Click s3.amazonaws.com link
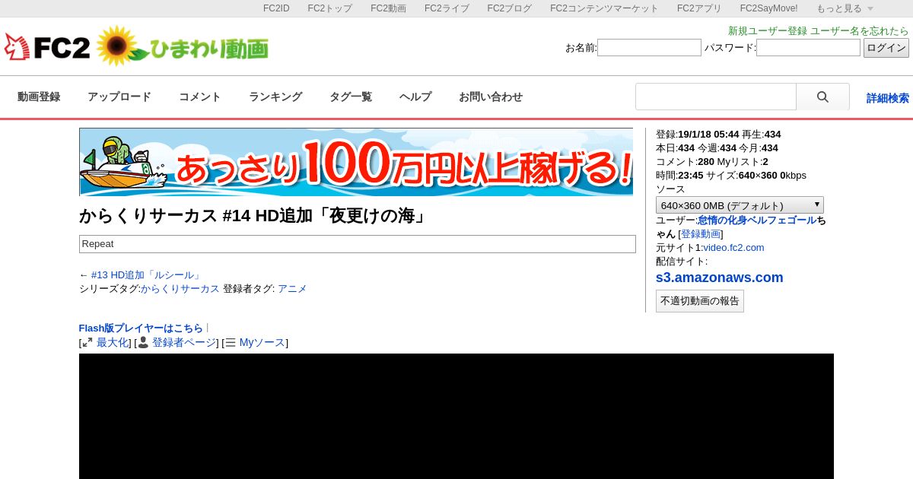913x479 pixels. click(x=719, y=278)
